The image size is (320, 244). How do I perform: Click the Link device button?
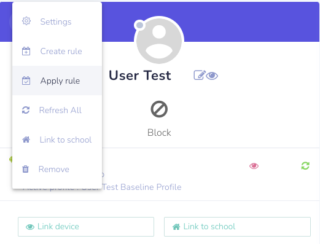(x=86, y=227)
